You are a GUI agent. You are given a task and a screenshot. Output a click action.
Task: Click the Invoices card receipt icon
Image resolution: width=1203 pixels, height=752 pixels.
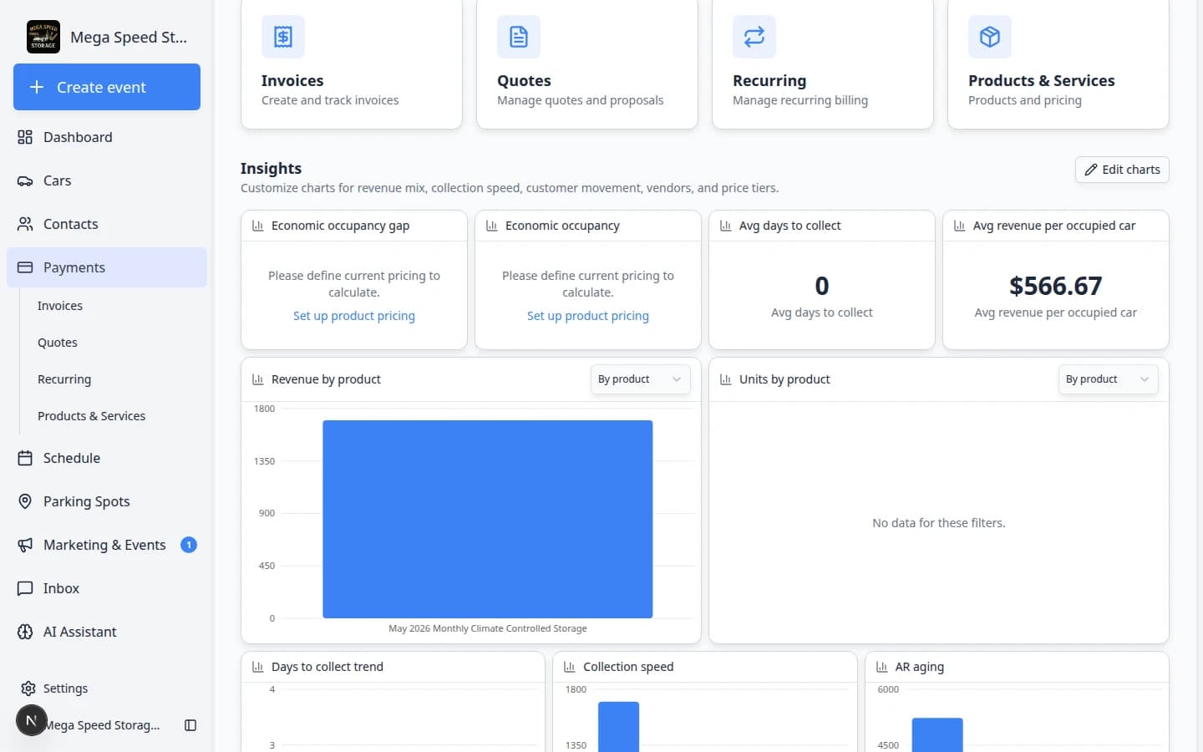pyautogui.click(x=283, y=37)
